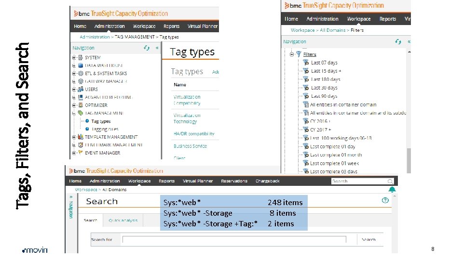This screenshot has height=260, width=463.
Task: Select the Search tab
Action: [x=90, y=220]
